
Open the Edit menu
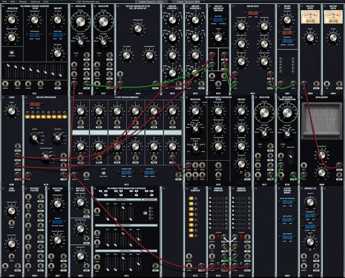(13, 2)
